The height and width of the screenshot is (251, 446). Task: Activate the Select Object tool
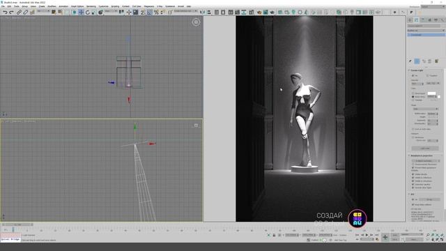pyautogui.click(x=54, y=13)
